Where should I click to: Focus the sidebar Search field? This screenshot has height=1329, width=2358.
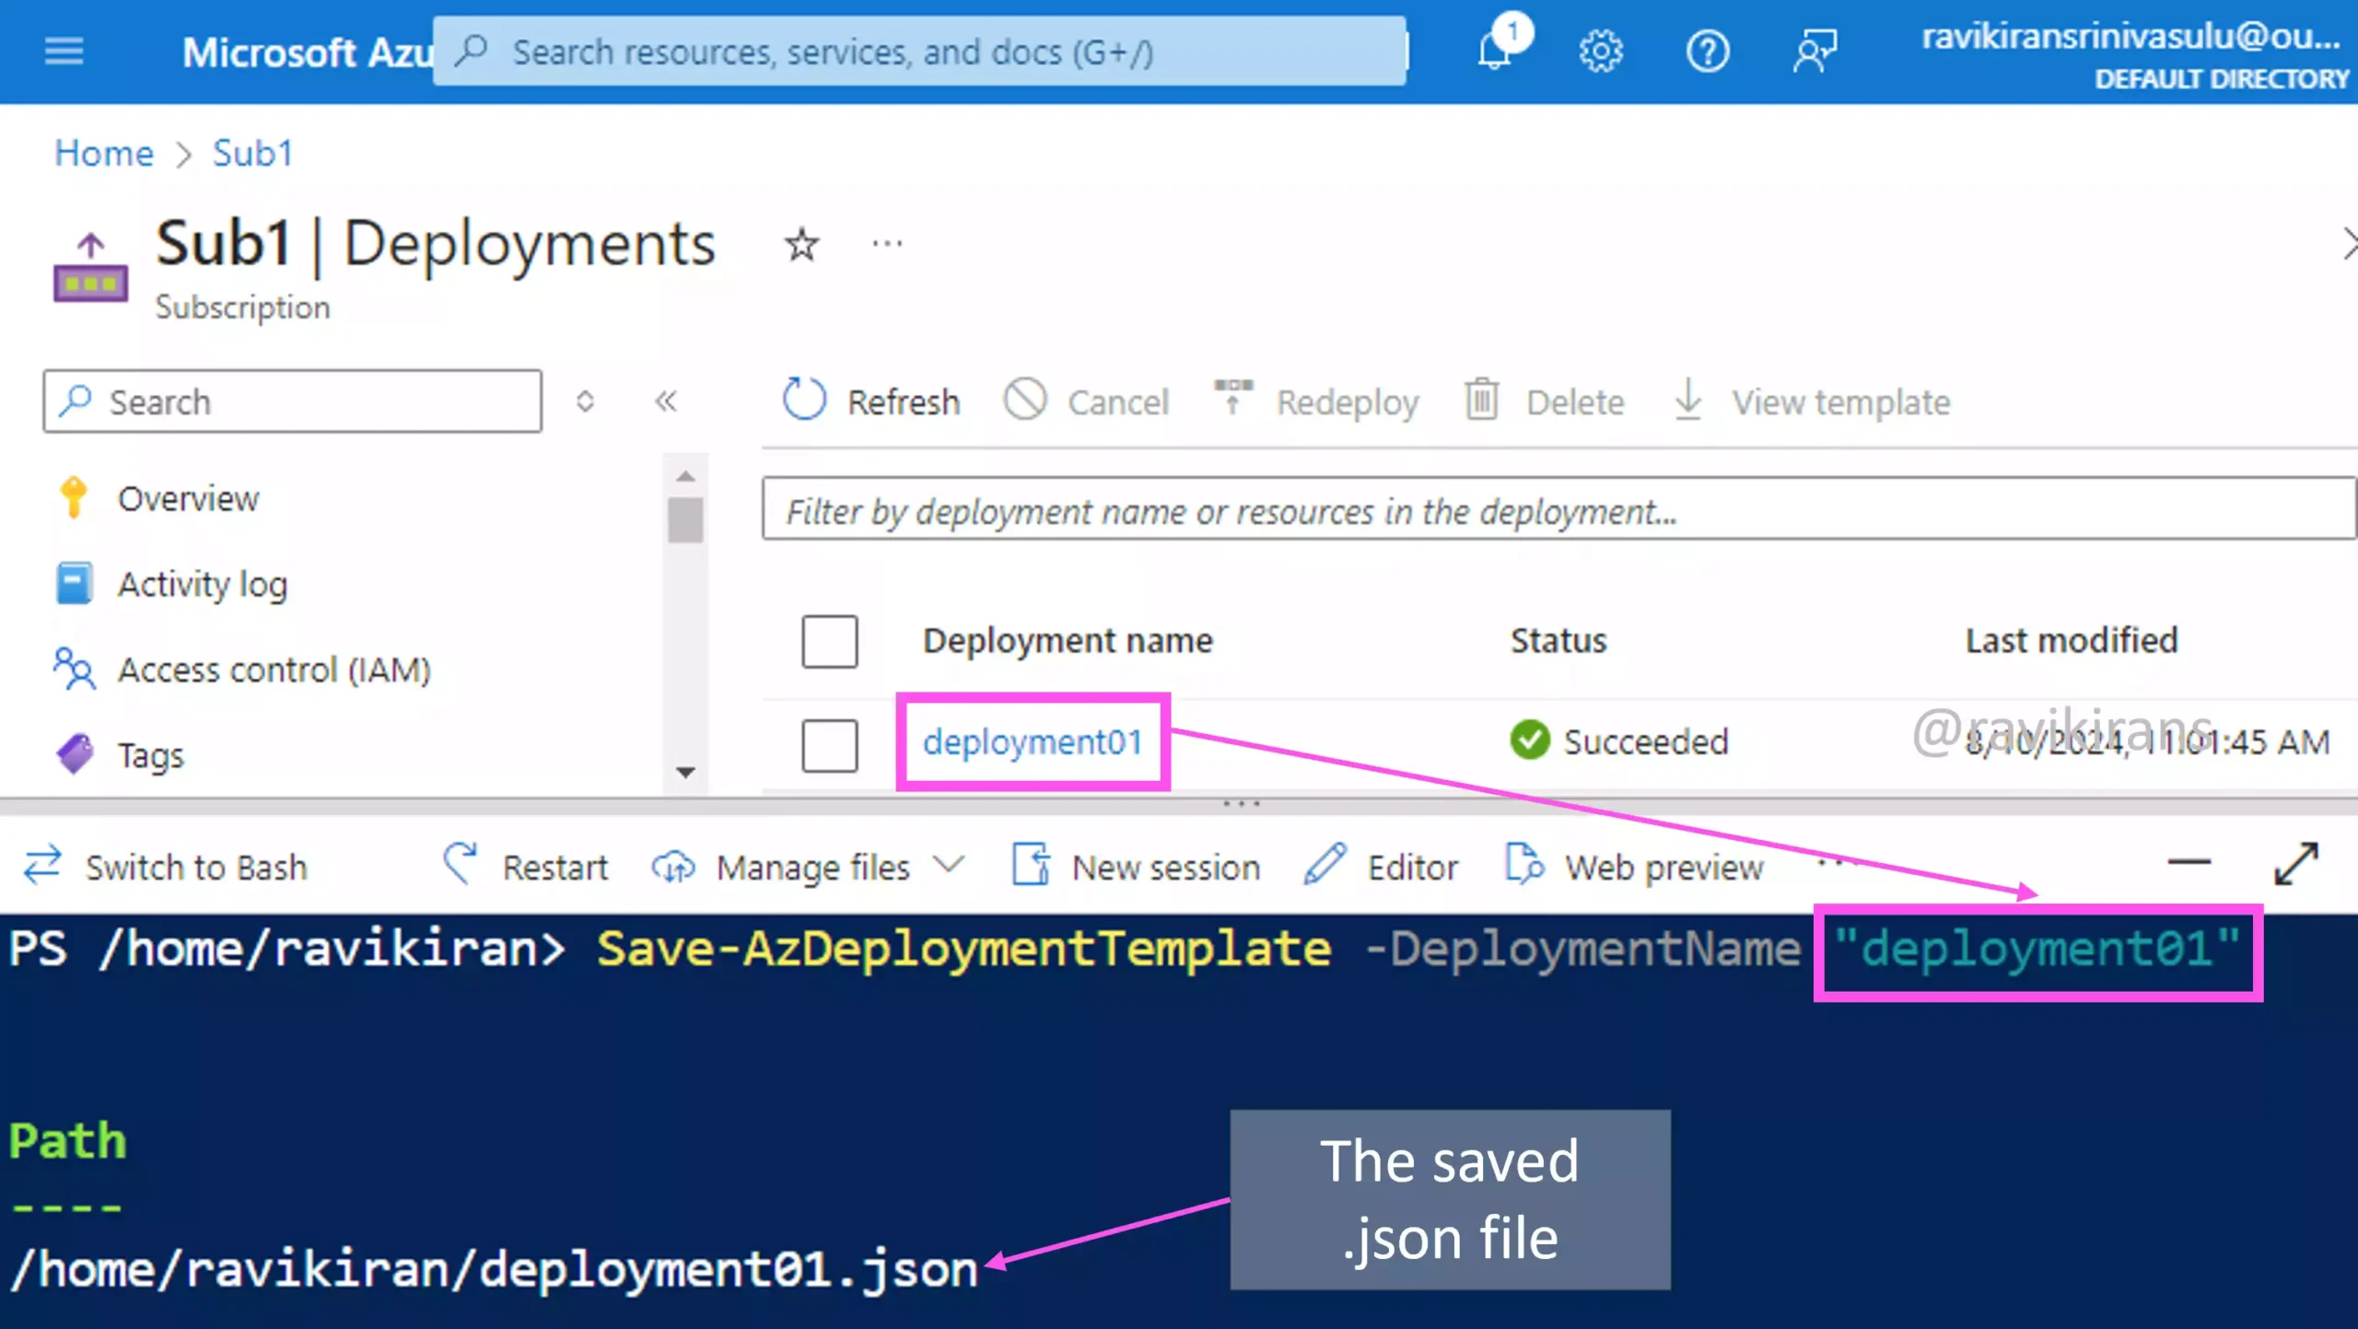[x=293, y=402]
